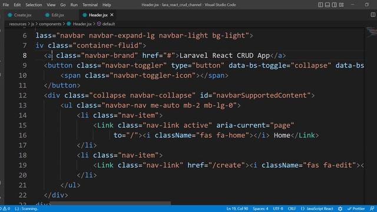Open the File menu
377x212 pixels.
[6, 5]
